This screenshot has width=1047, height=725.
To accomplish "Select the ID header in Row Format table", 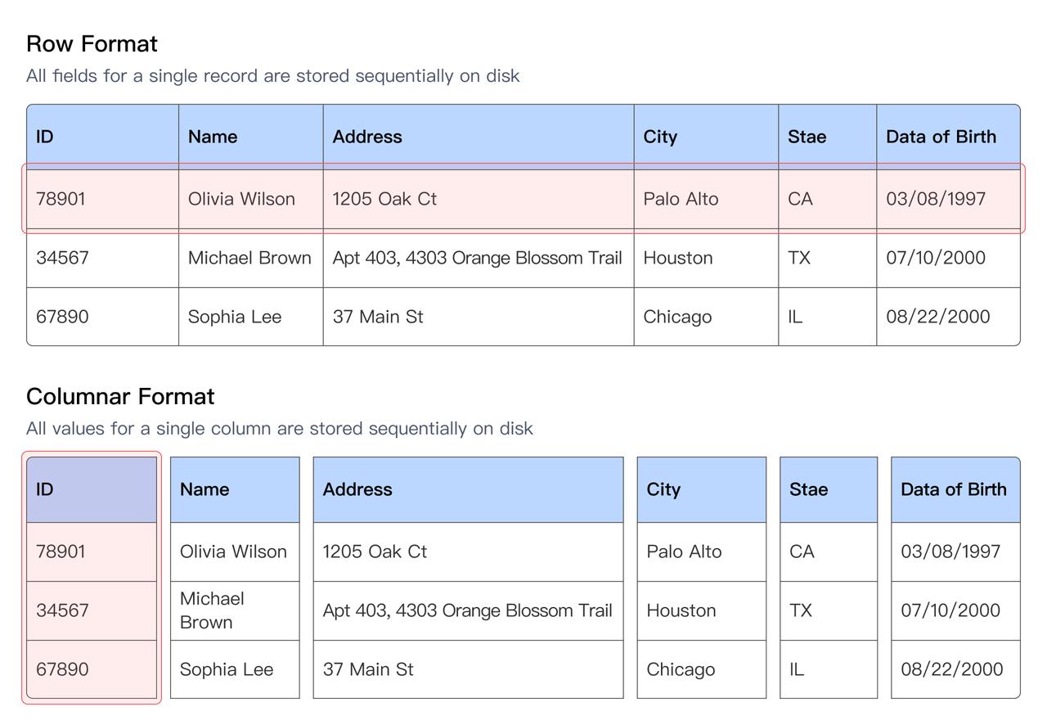I will (45, 137).
